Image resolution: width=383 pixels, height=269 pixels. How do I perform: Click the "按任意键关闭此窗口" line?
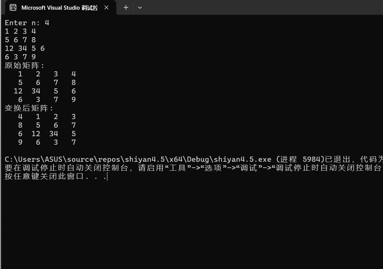pyautogui.click(x=56, y=176)
